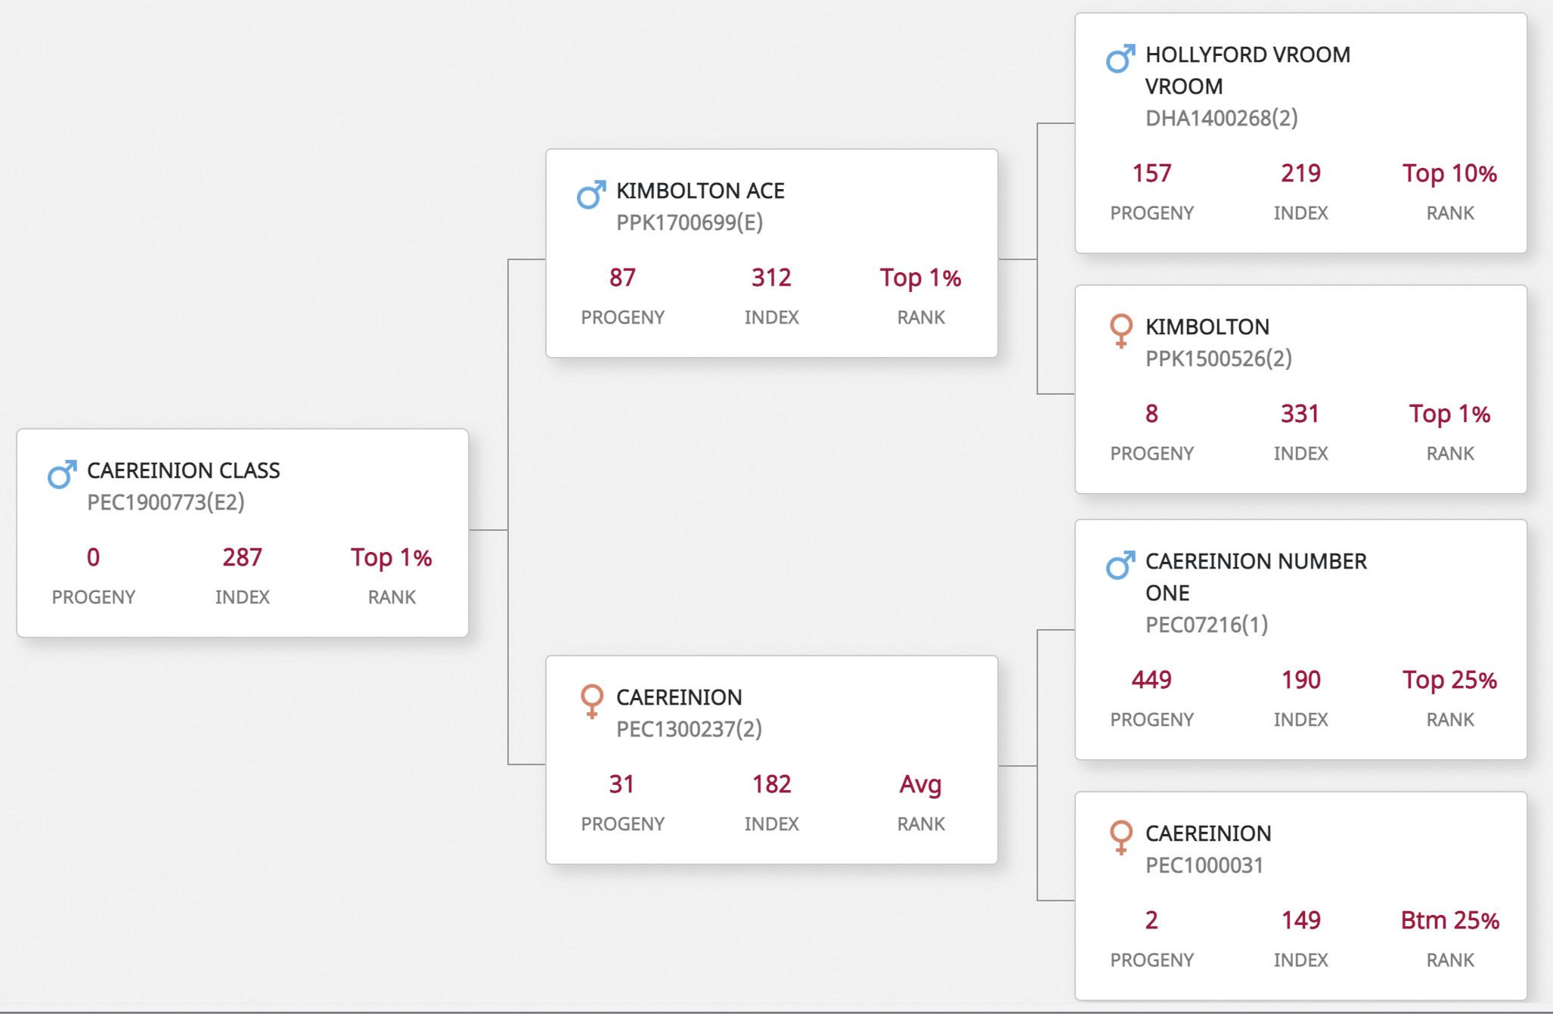The width and height of the screenshot is (1553, 1014).
Task: Open the Caereinion Class name link
Action: click(184, 470)
